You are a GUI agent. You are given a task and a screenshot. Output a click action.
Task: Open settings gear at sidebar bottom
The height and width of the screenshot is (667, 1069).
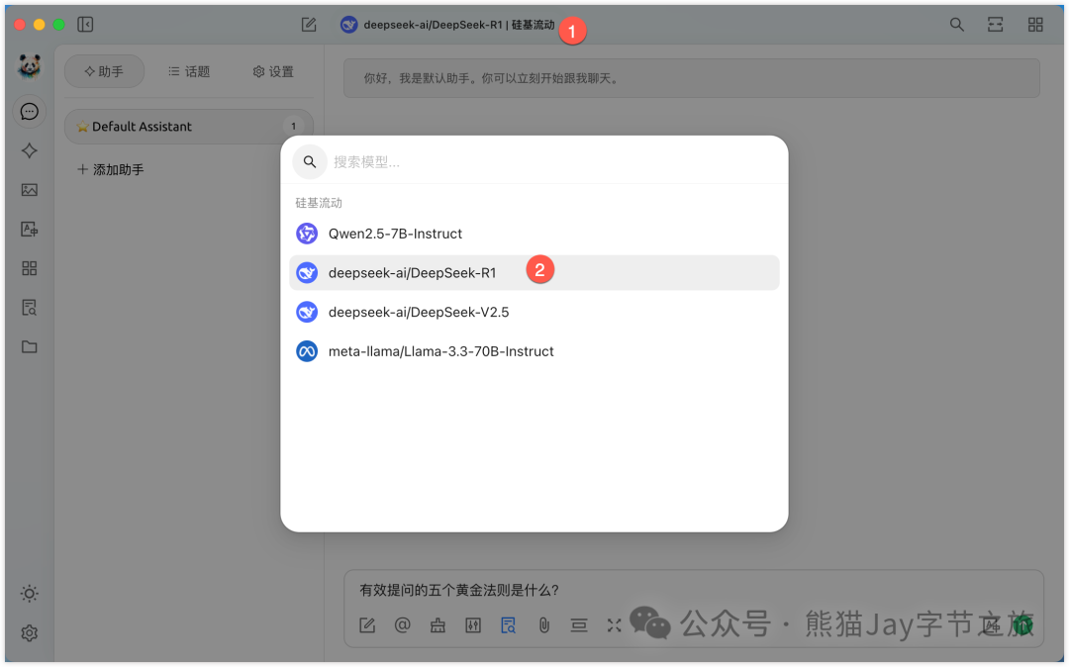click(x=30, y=633)
